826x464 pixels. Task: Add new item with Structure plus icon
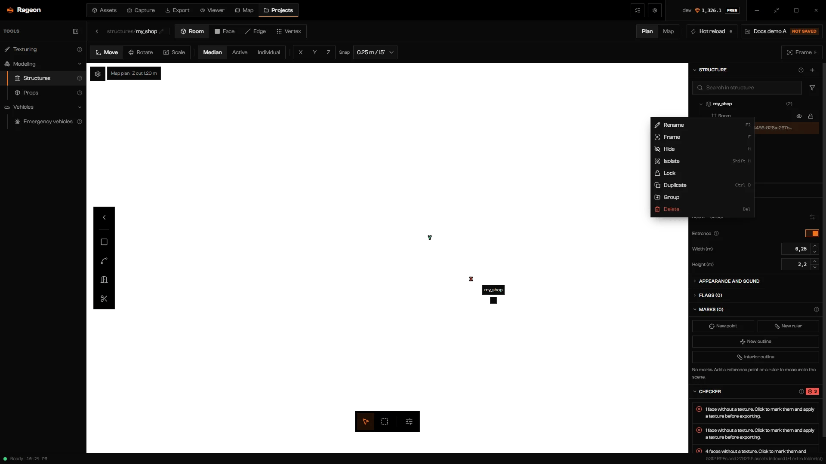point(812,70)
